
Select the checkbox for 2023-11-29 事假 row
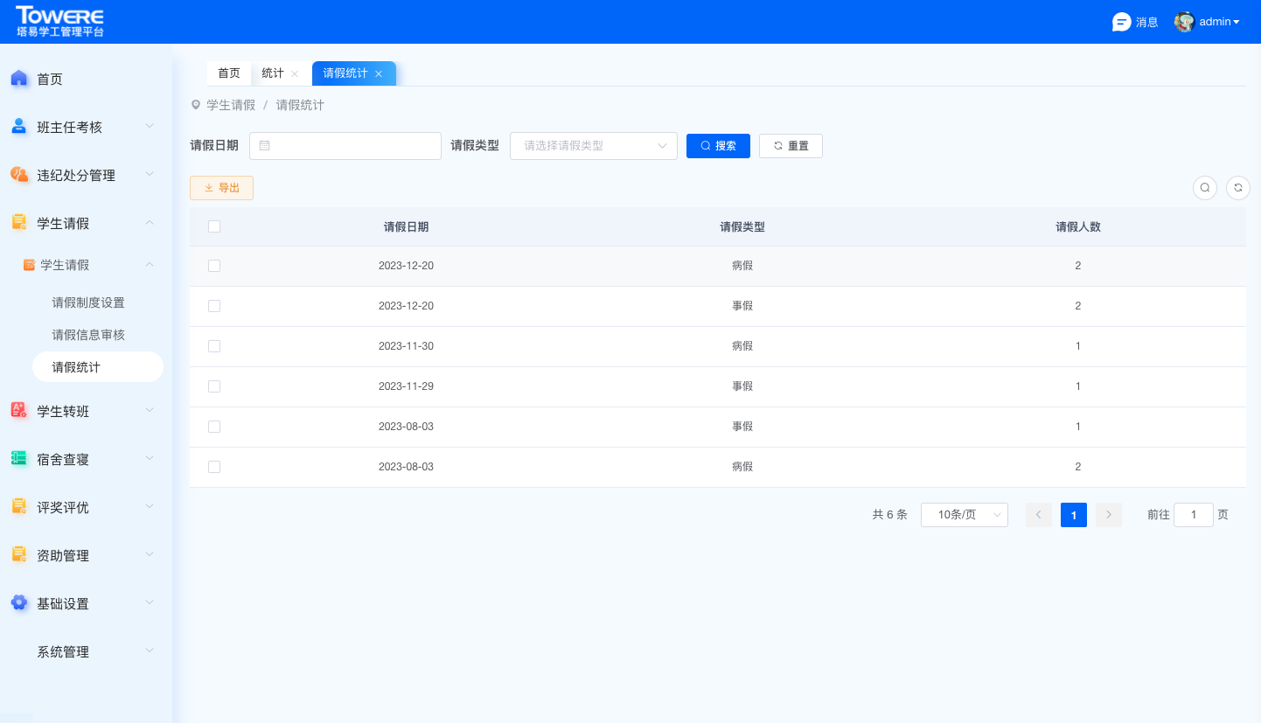[214, 386]
